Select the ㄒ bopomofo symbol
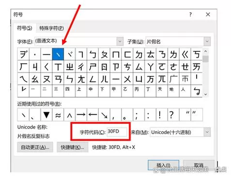Screen dimensions: 231x178 [58, 66]
